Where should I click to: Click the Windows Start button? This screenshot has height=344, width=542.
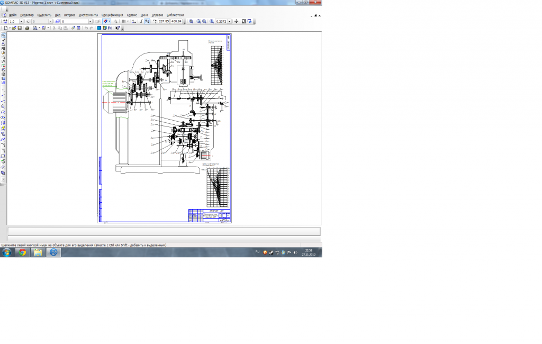point(6,252)
